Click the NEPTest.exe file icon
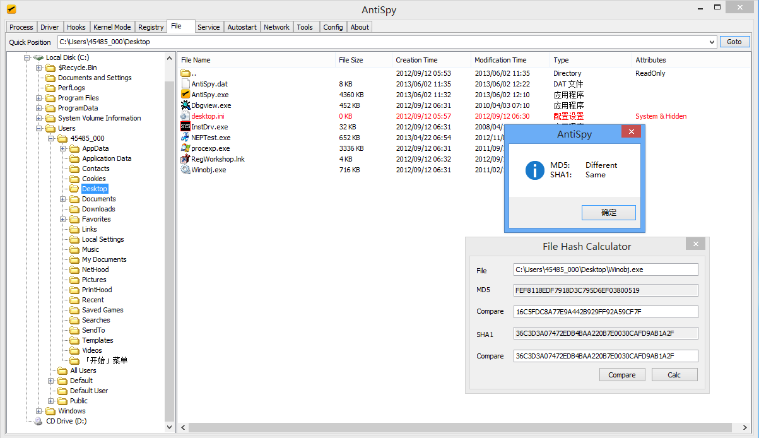This screenshot has height=438, width=759. (185, 138)
